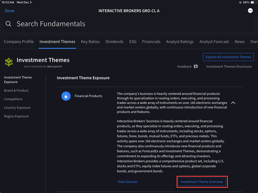The height and width of the screenshot is (193, 258).
Task: Open the Feedback speech bubble icon
Action: [x=196, y=66]
